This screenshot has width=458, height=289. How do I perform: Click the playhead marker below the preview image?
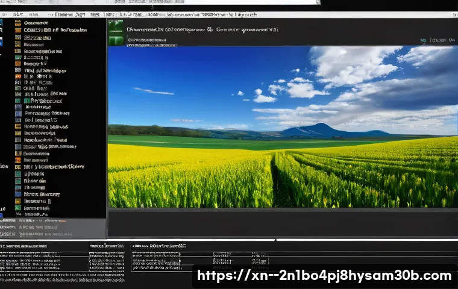pyautogui.click(x=275, y=240)
